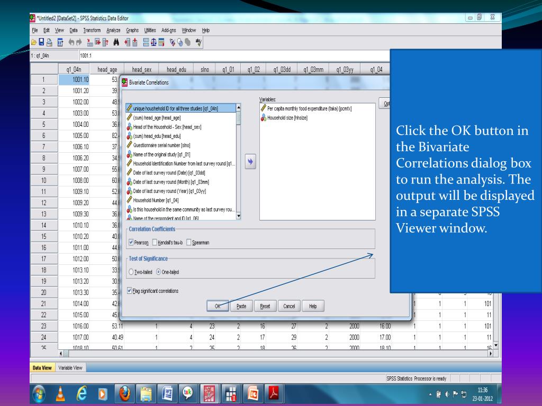The height and width of the screenshot is (406, 542).
Task: Select row number 24 header in grid
Action: (44, 337)
